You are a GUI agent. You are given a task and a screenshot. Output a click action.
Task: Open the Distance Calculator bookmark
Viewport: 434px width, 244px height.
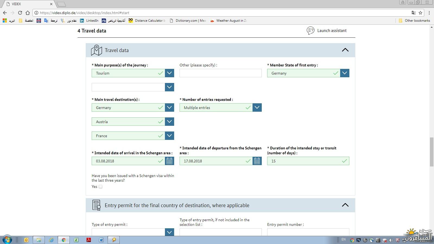[147, 21]
